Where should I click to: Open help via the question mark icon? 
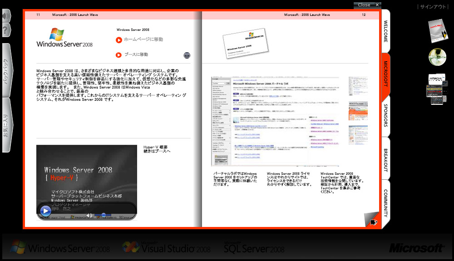click(5, 30)
